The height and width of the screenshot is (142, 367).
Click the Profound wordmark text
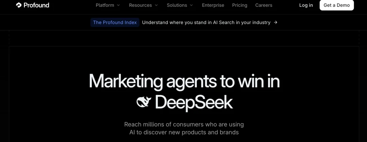click(36, 5)
